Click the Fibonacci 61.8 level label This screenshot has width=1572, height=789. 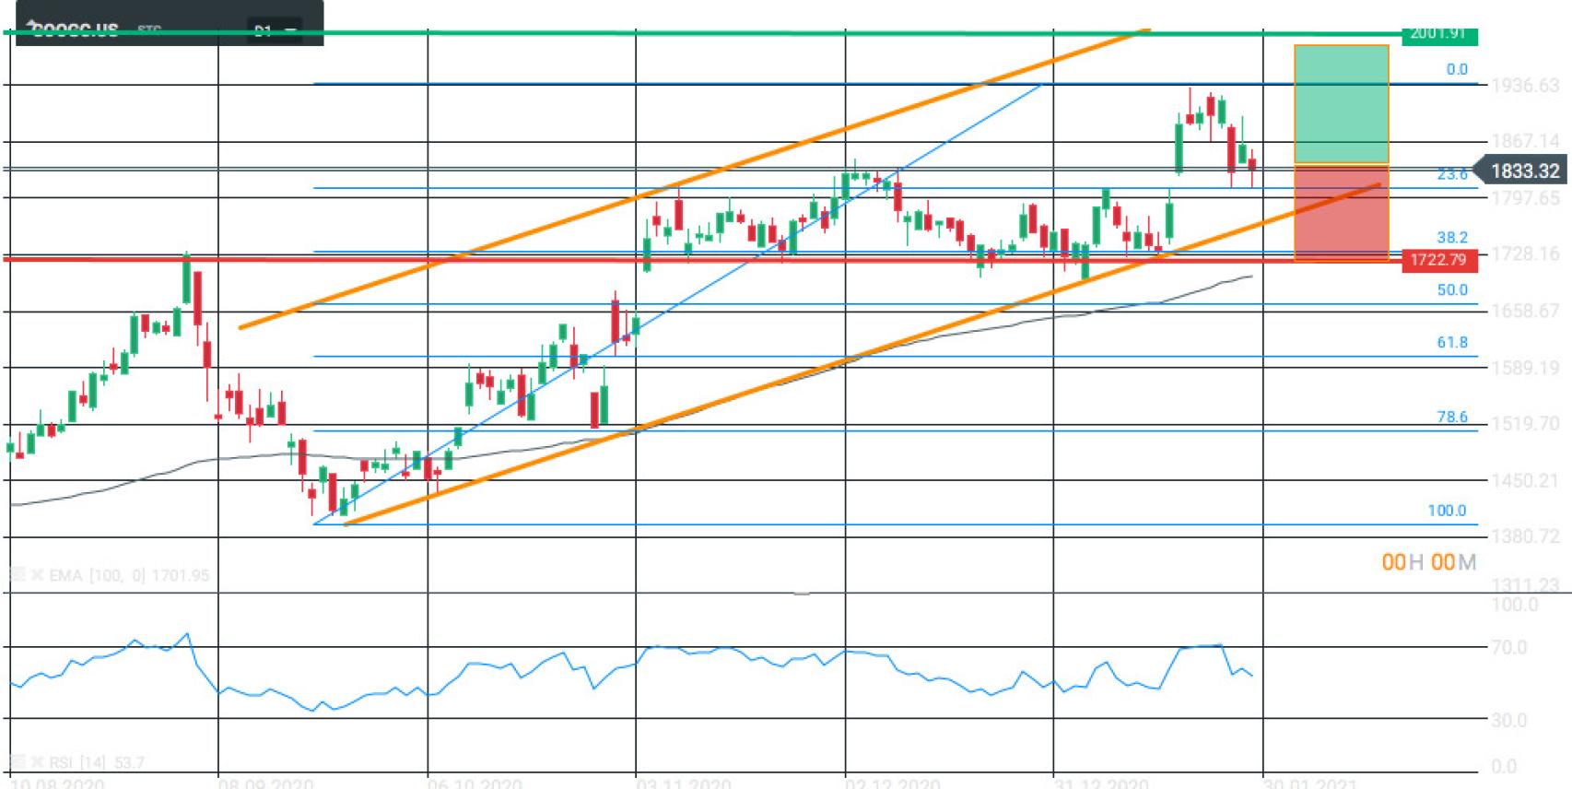click(x=1452, y=342)
